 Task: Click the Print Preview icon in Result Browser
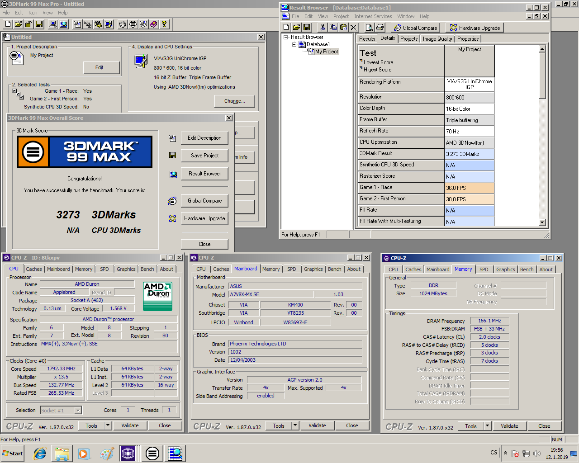(x=369, y=28)
